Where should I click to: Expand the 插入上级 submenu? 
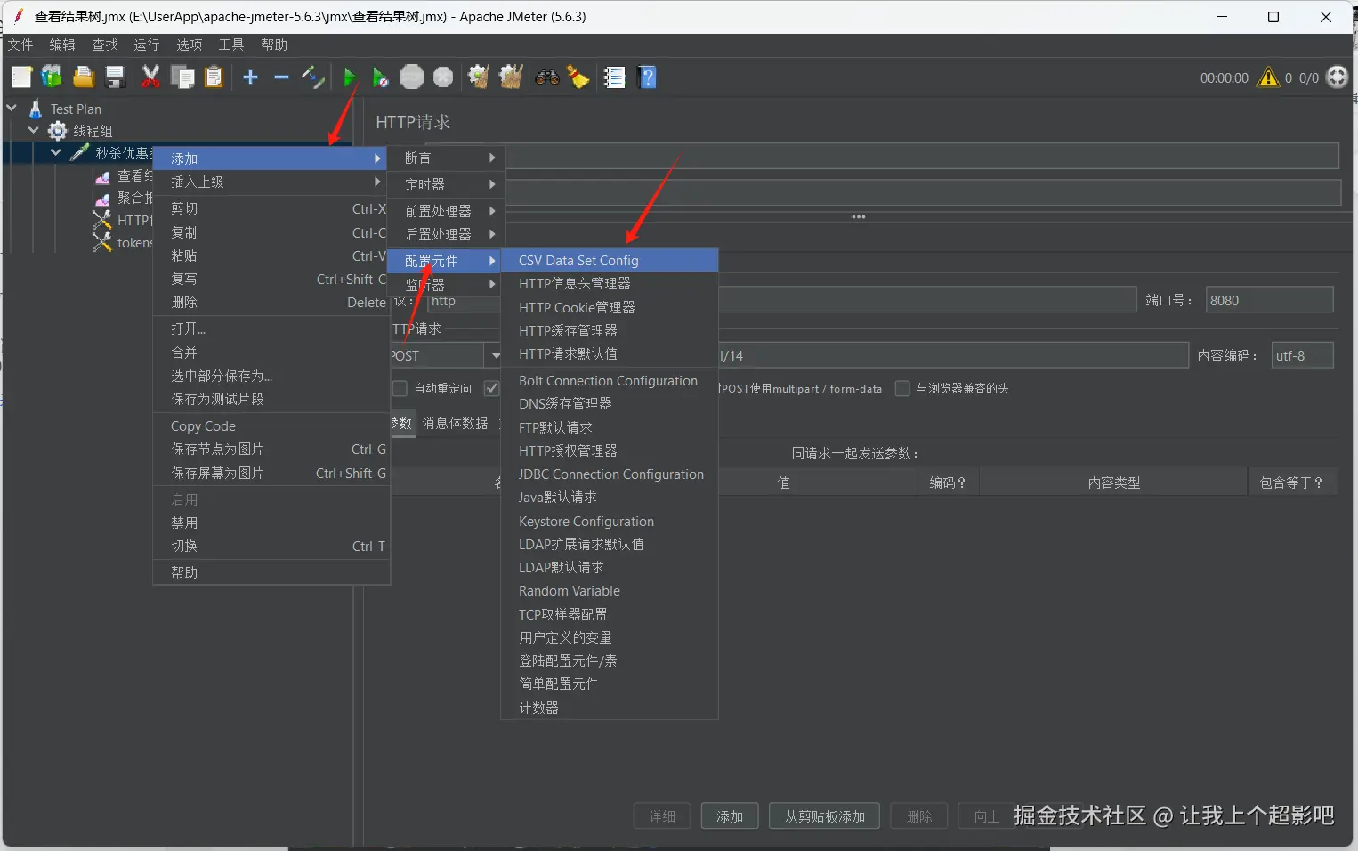(x=271, y=182)
